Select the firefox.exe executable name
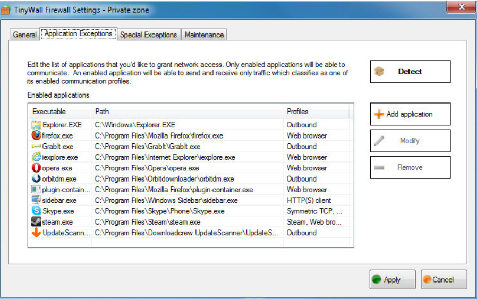 pyautogui.click(x=57, y=135)
